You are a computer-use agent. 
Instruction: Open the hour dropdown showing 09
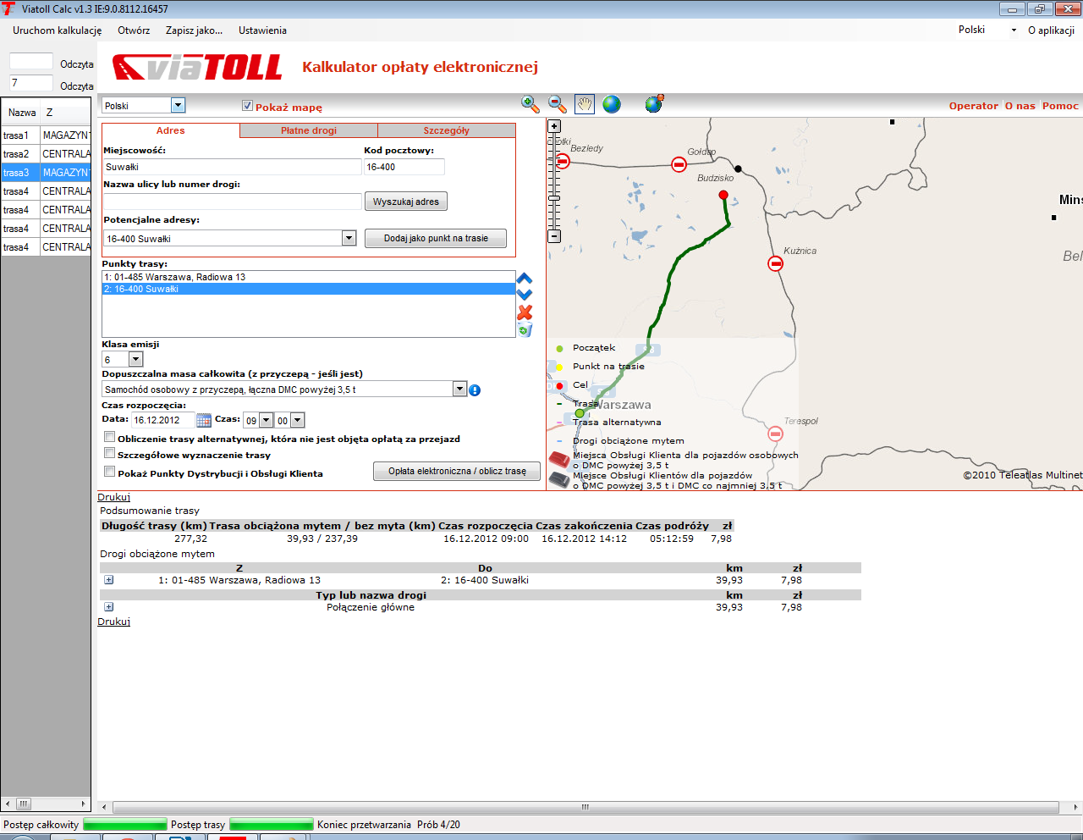click(x=266, y=420)
